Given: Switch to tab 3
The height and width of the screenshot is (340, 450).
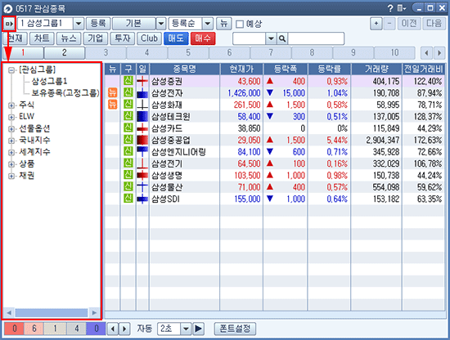Looking at the screenshot, I should pyautogui.click(x=106, y=53).
